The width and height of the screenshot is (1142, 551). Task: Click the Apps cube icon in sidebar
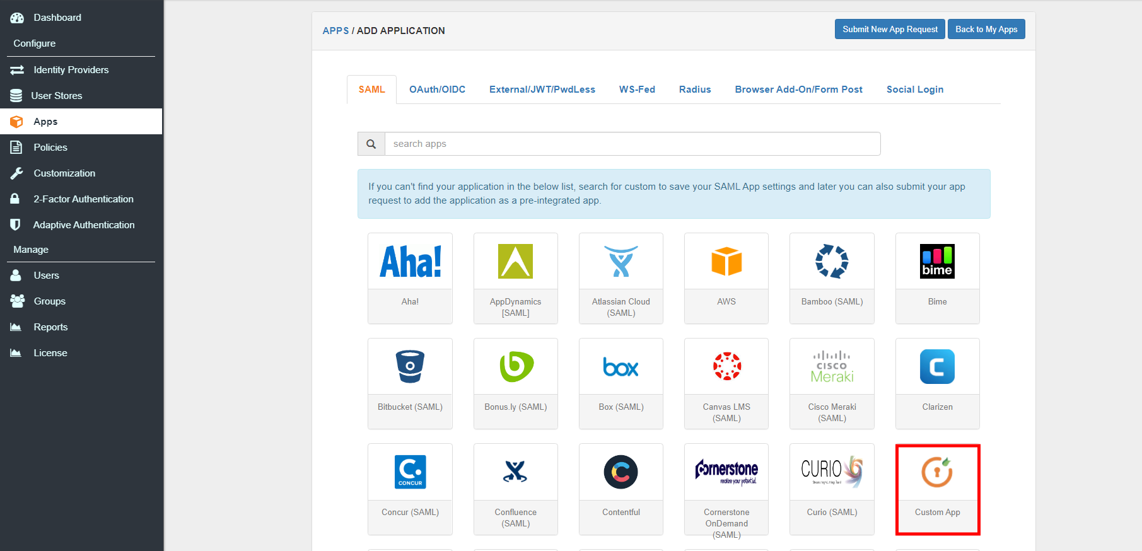(16, 122)
